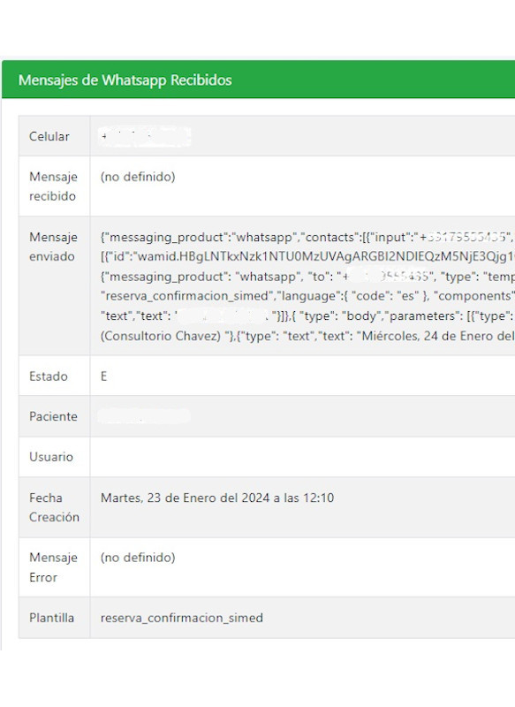Click the Plantilla value 'reserva_confirmacion_simed'
This screenshot has width=515, height=707.
pos(182,618)
